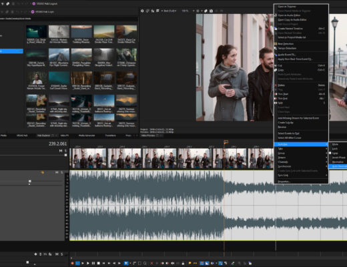The image size is (347, 267).
Task: Expand the Switches submenu entry
Action: point(301,144)
